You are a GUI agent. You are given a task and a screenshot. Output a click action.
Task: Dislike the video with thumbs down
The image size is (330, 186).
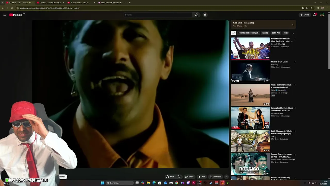tap(179, 177)
